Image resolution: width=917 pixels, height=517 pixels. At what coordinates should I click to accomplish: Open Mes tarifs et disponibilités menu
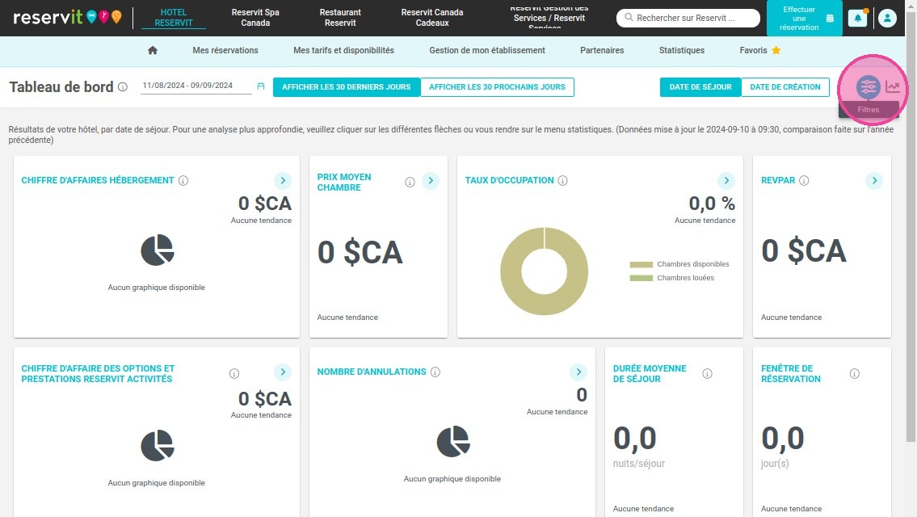point(344,50)
